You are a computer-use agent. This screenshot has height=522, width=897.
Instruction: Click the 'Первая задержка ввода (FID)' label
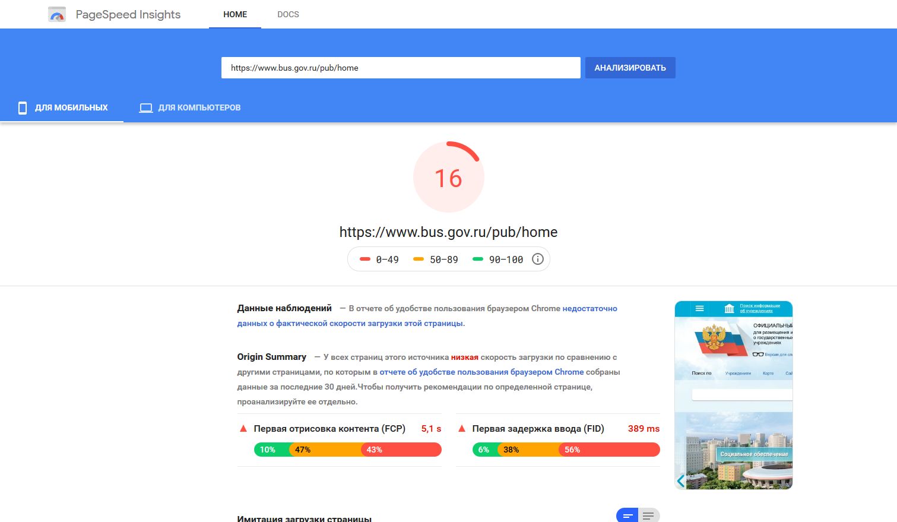pos(538,428)
